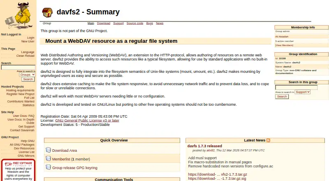329x181 pixels.
Task: Open the Dev Resources link
Action: coord(24,148)
